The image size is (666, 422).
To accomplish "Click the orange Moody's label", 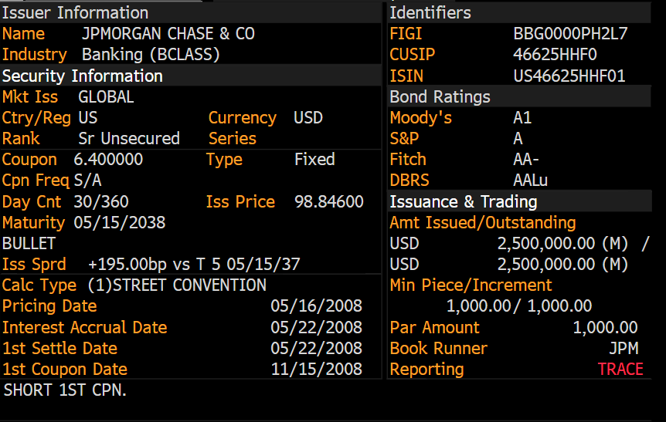I will point(420,117).
